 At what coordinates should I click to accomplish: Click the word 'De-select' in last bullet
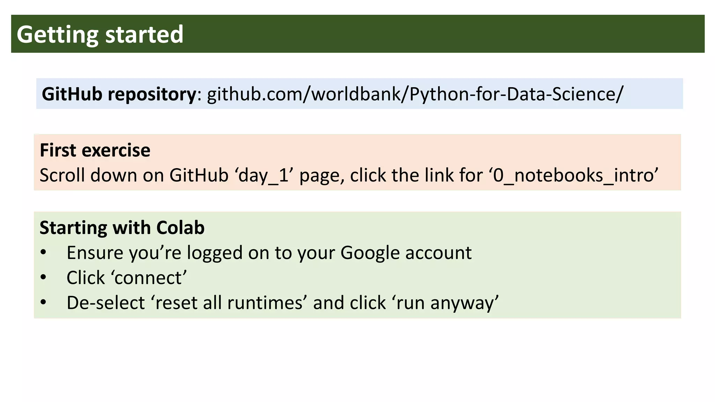[105, 303]
